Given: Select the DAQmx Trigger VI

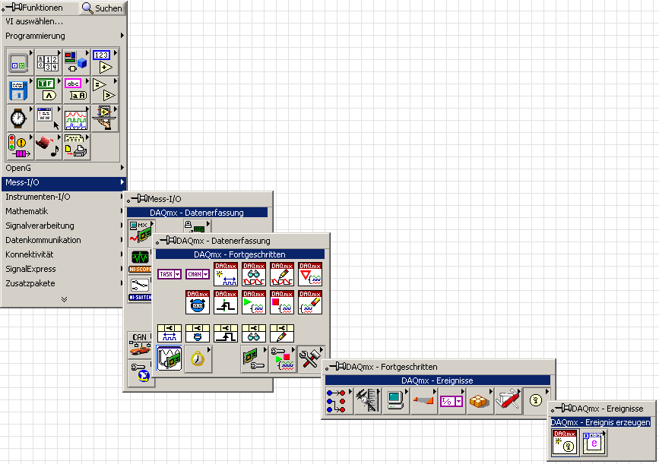Looking at the screenshot, I should 226,302.
